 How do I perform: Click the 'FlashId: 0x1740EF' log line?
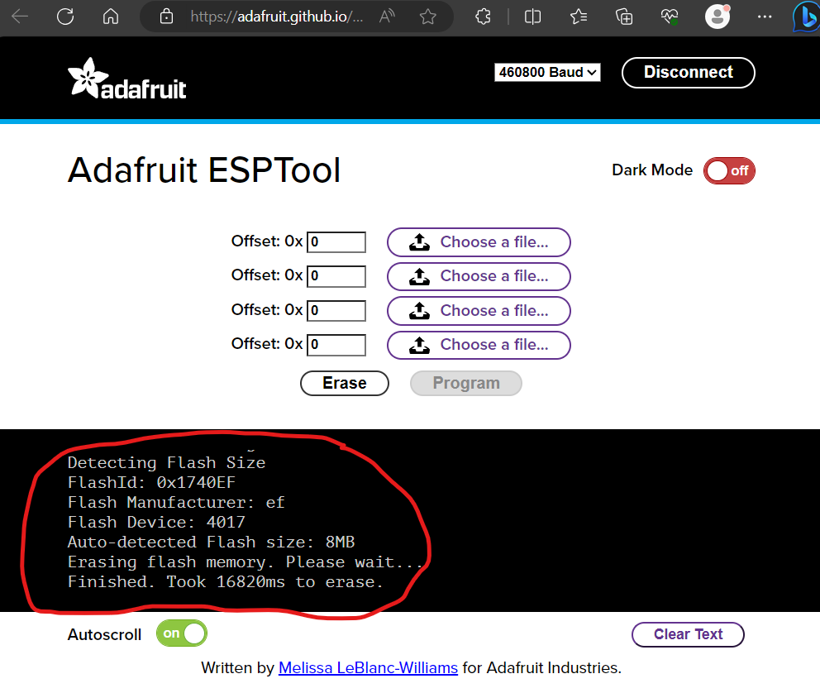(151, 482)
